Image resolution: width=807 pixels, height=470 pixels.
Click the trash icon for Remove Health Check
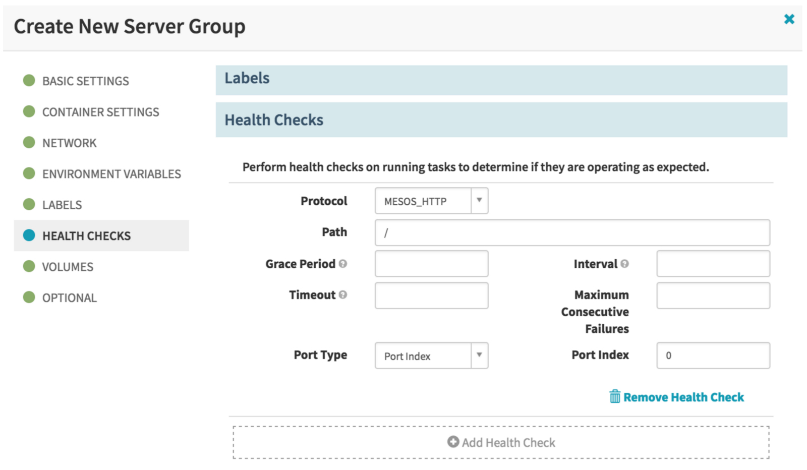pos(615,396)
